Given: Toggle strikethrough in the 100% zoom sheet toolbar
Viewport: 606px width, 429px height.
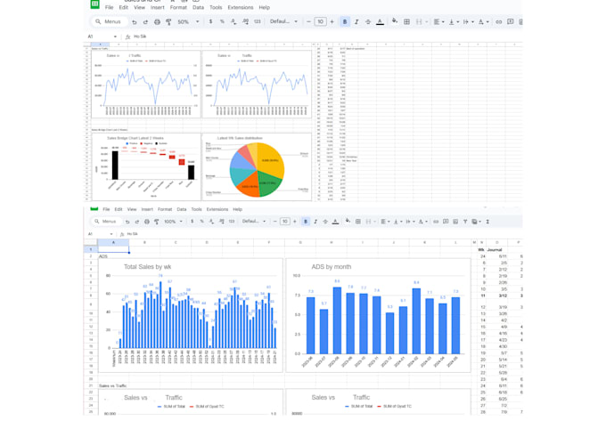Looking at the screenshot, I should [x=325, y=222].
